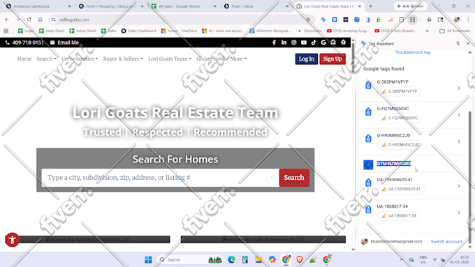Click the Troubleshoot tag link
475x267 pixels.
(413, 52)
